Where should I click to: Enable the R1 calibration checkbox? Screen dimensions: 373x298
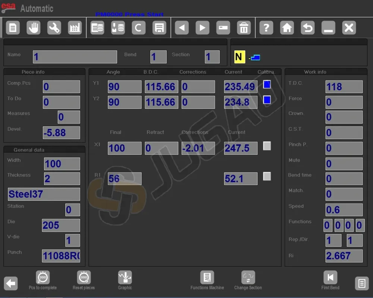[267, 176]
